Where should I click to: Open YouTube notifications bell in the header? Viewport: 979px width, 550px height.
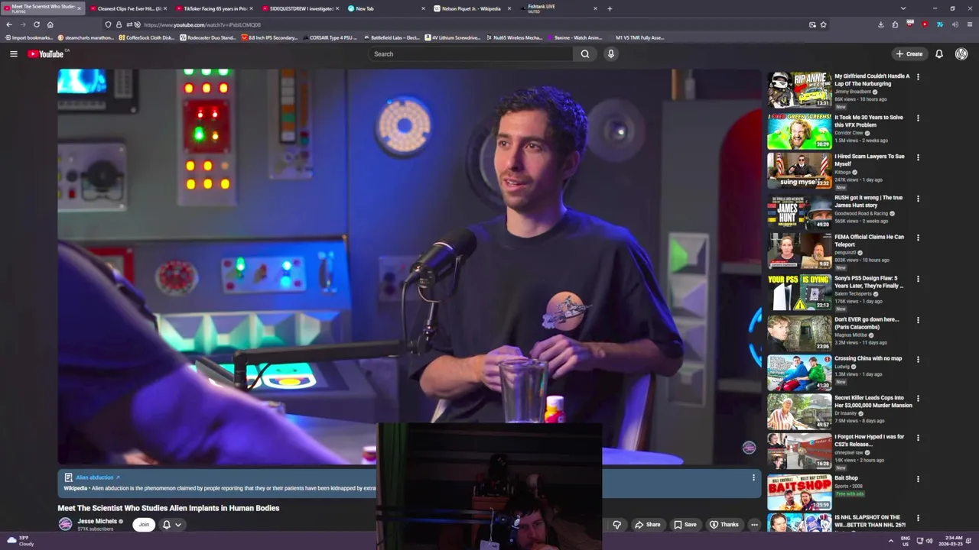(x=939, y=53)
